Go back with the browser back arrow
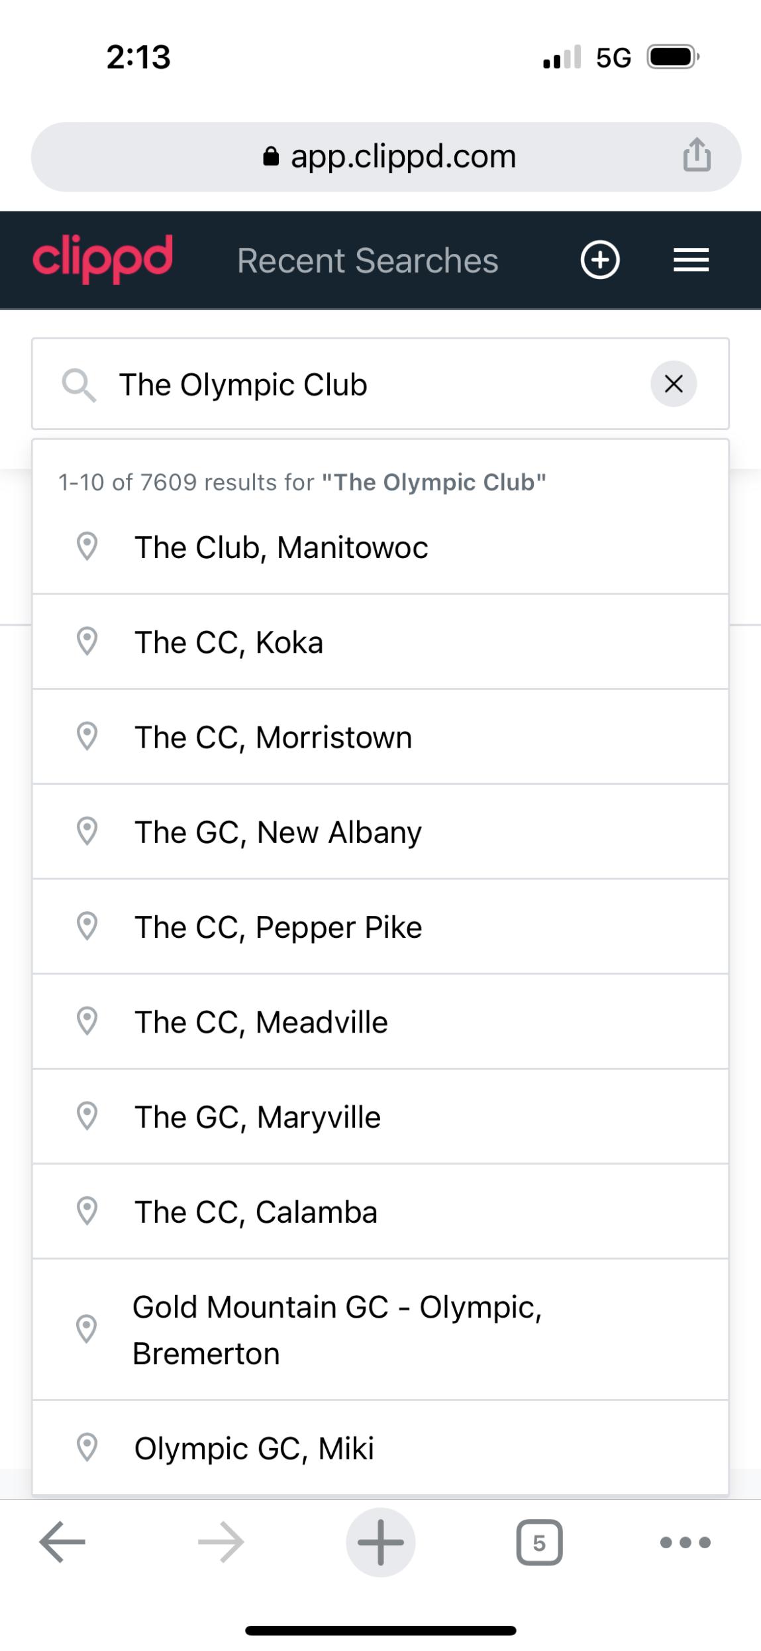The height and width of the screenshot is (1651, 761). [x=62, y=1542]
